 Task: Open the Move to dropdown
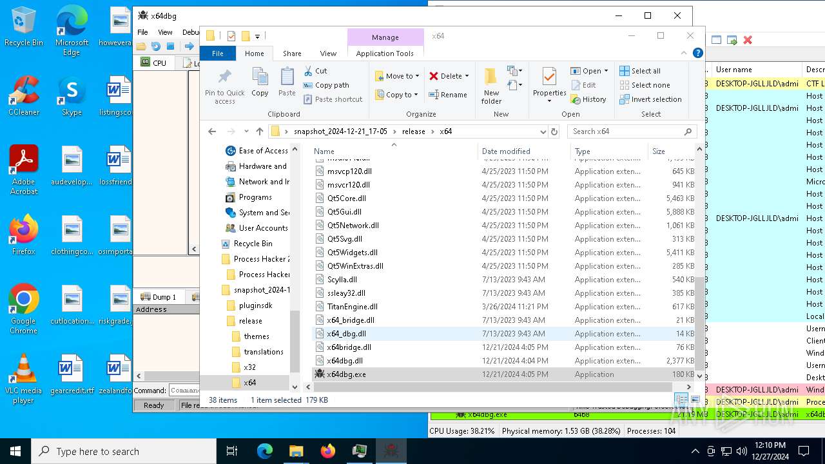(x=398, y=76)
